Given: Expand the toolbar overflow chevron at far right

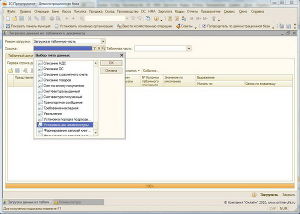Looking at the screenshot, I should 295,26.
